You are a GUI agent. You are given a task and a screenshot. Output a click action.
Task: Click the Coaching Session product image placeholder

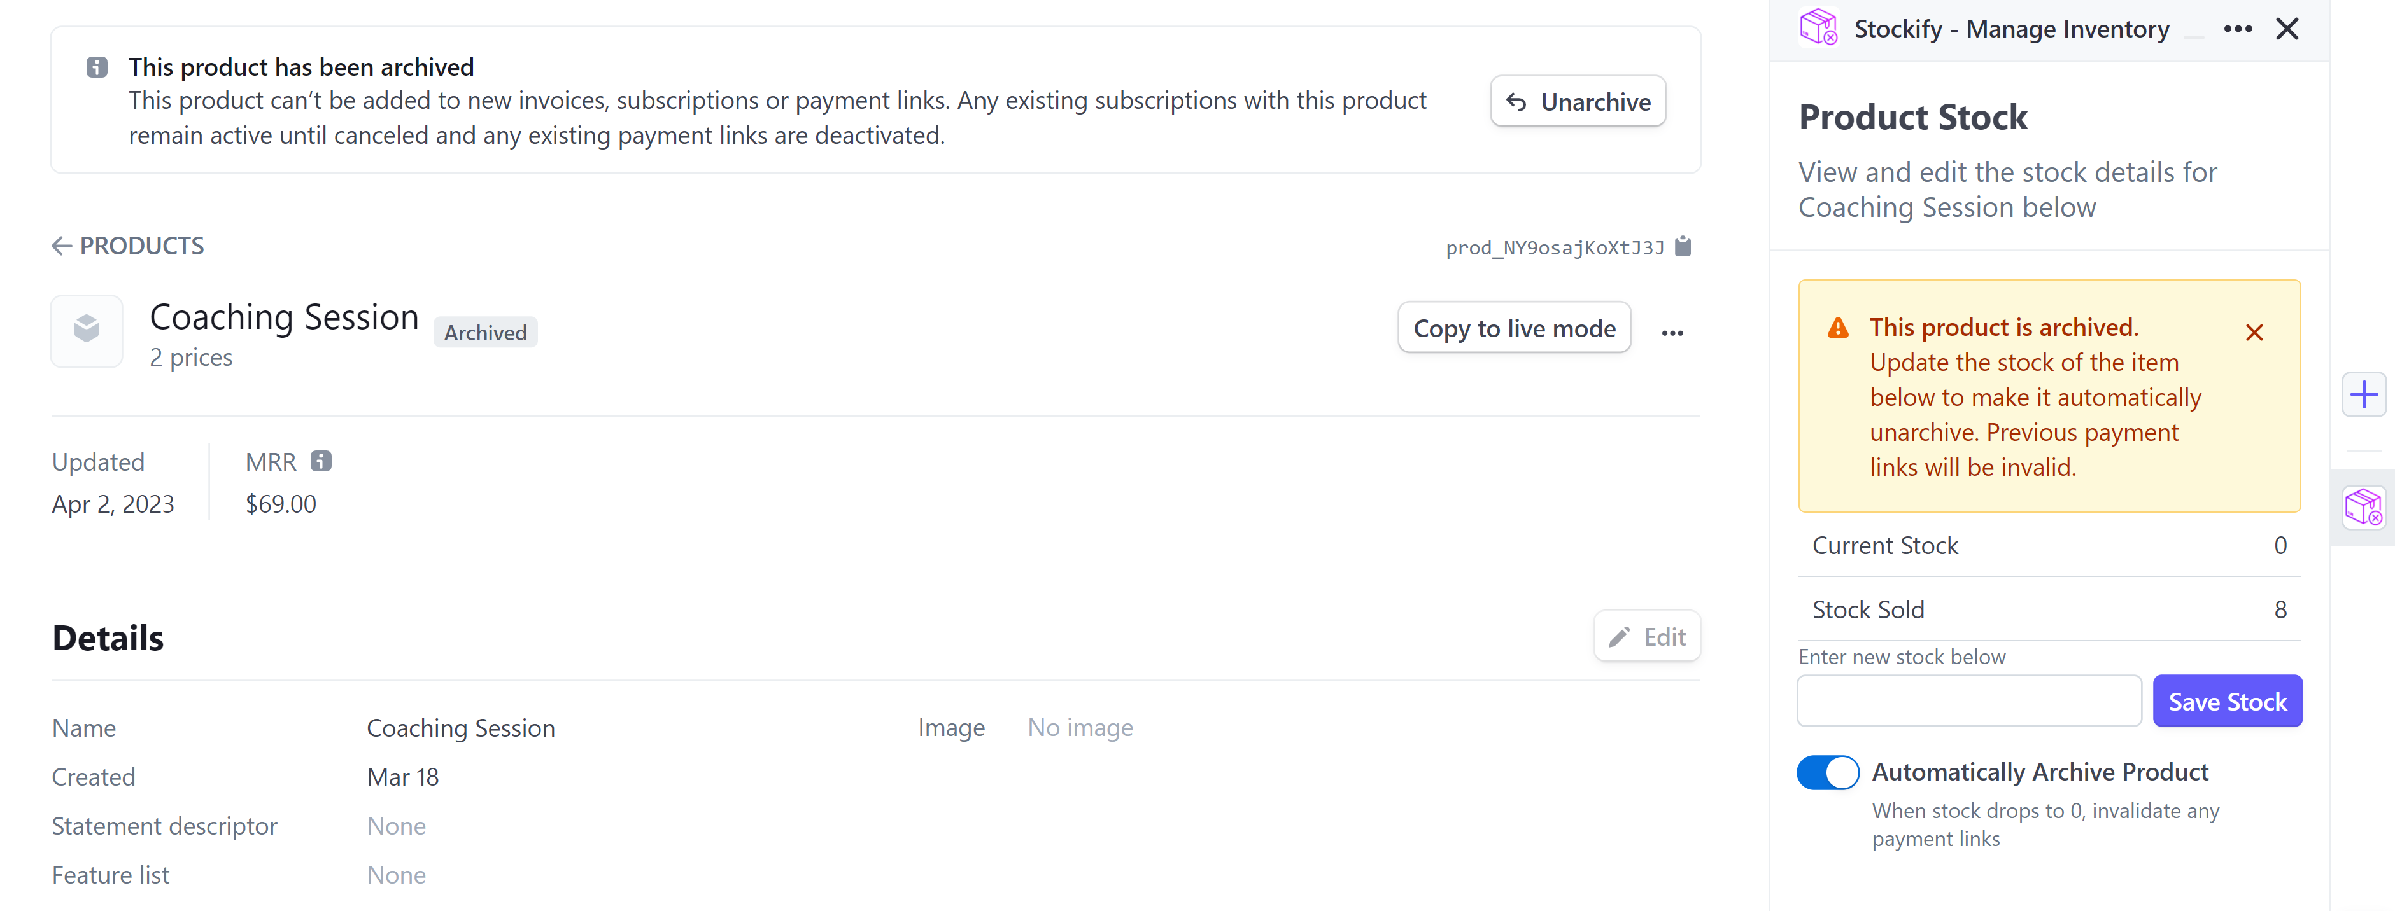pyautogui.click(x=87, y=331)
